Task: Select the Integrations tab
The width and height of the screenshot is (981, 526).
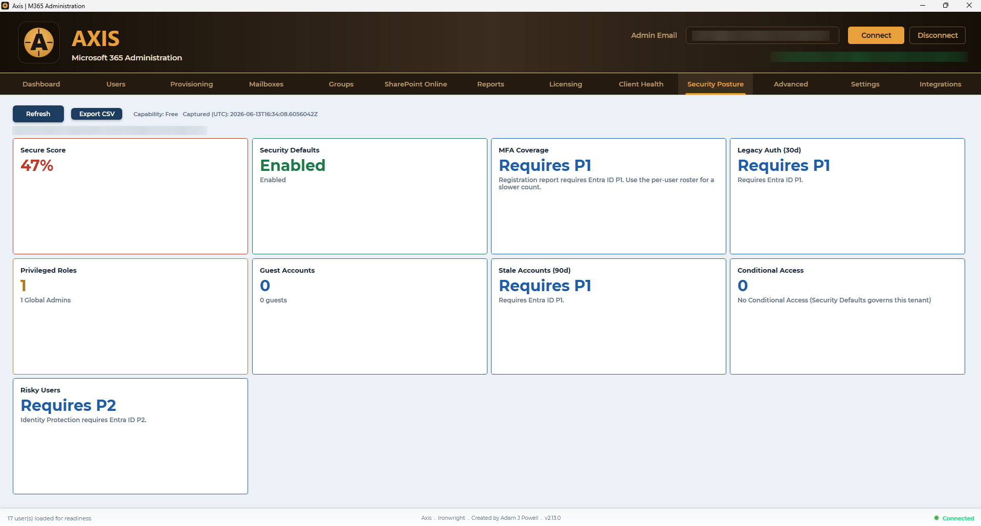Action: 940,84
